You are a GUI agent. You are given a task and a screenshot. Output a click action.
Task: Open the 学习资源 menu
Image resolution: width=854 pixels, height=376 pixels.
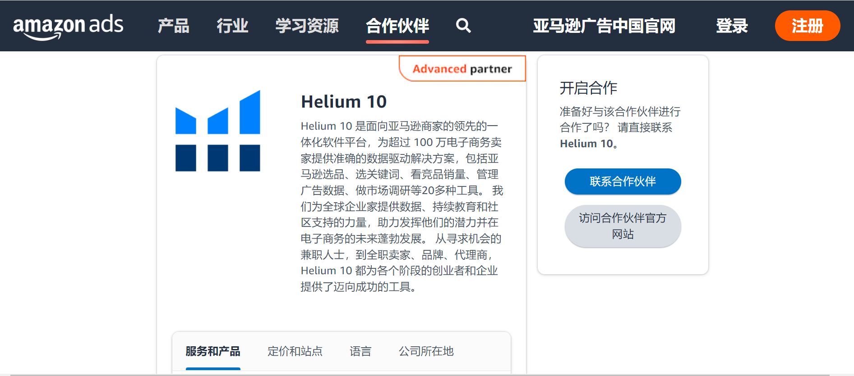pos(306,27)
